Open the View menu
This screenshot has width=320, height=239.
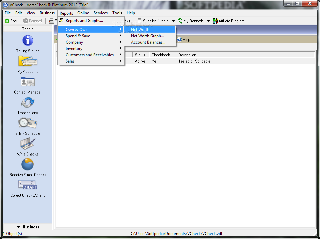(x=31, y=13)
